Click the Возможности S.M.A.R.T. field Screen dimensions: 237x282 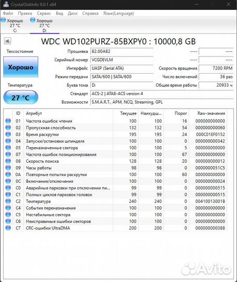[162, 102]
